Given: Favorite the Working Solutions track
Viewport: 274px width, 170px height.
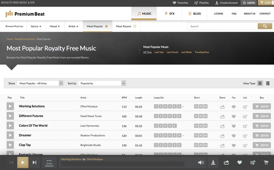Looking at the screenshot, I should (234, 107).
